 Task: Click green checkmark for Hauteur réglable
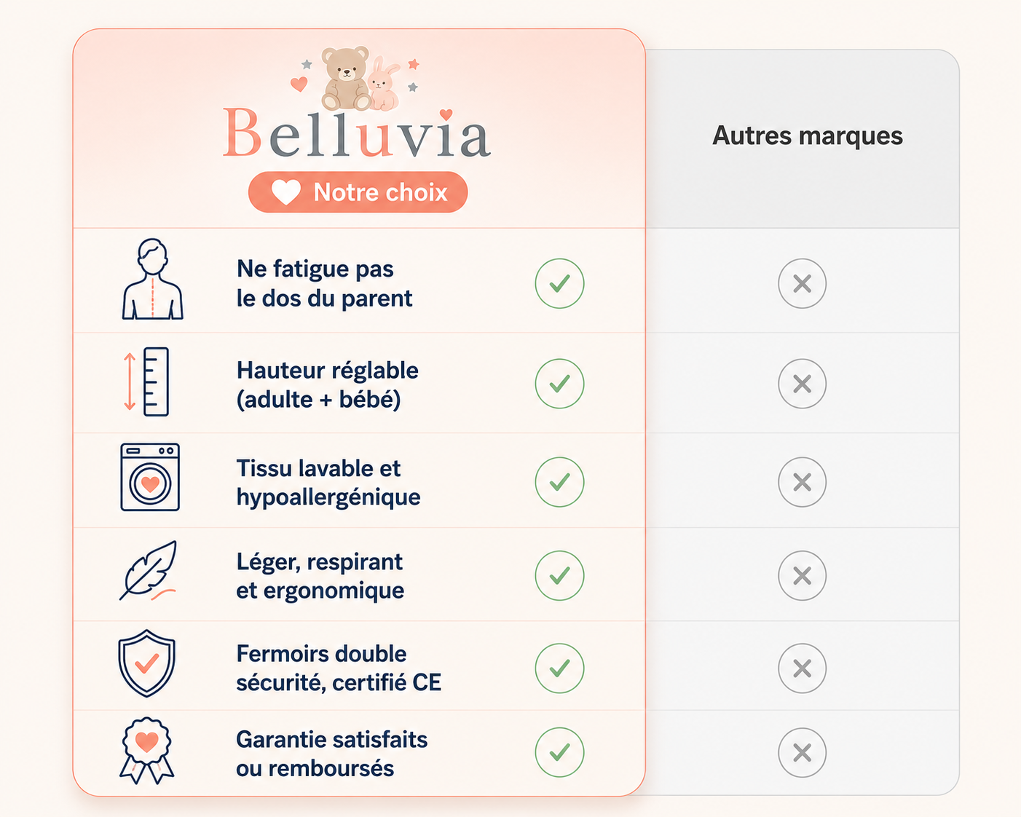(x=559, y=384)
